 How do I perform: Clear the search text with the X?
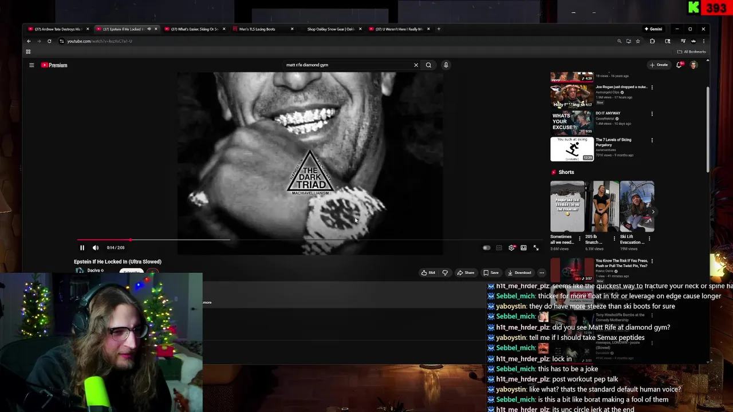[416, 65]
